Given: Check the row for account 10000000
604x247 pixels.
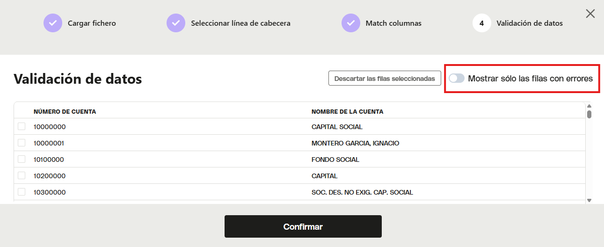Looking at the screenshot, I should [x=22, y=126].
